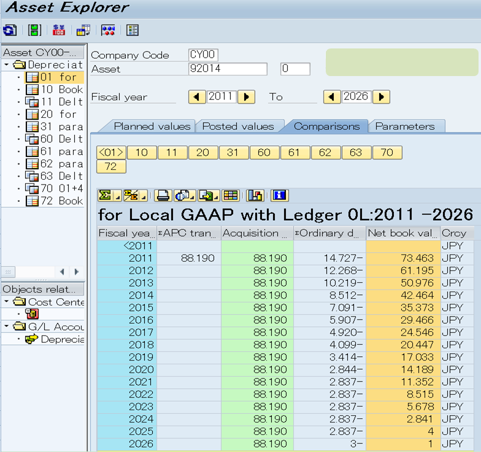Image resolution: width=481 pixels, height=452 pixels.
Task: Click the Net book value column header
Action: [403, 233]
